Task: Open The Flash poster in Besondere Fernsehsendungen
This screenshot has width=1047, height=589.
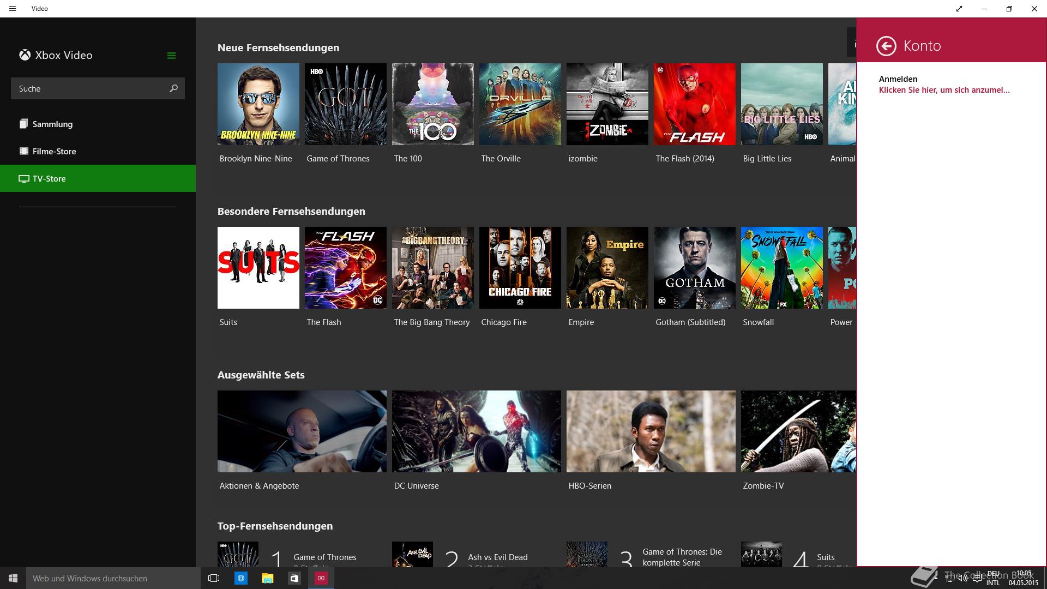Action: click(x=346, y=268)
